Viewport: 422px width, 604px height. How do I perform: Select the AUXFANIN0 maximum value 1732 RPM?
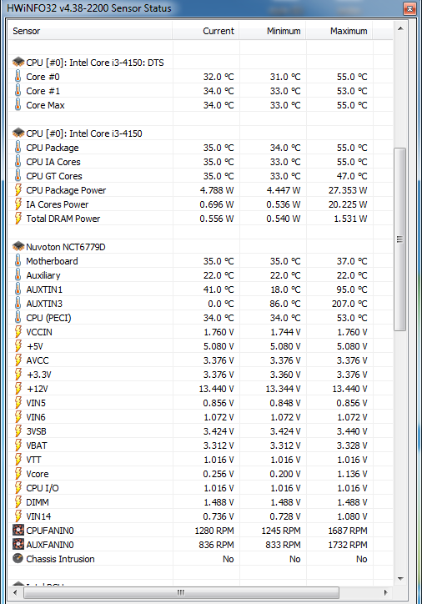tap(348, 545)
